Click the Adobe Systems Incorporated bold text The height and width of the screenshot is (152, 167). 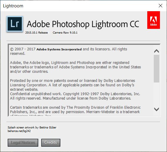[59, 49]
